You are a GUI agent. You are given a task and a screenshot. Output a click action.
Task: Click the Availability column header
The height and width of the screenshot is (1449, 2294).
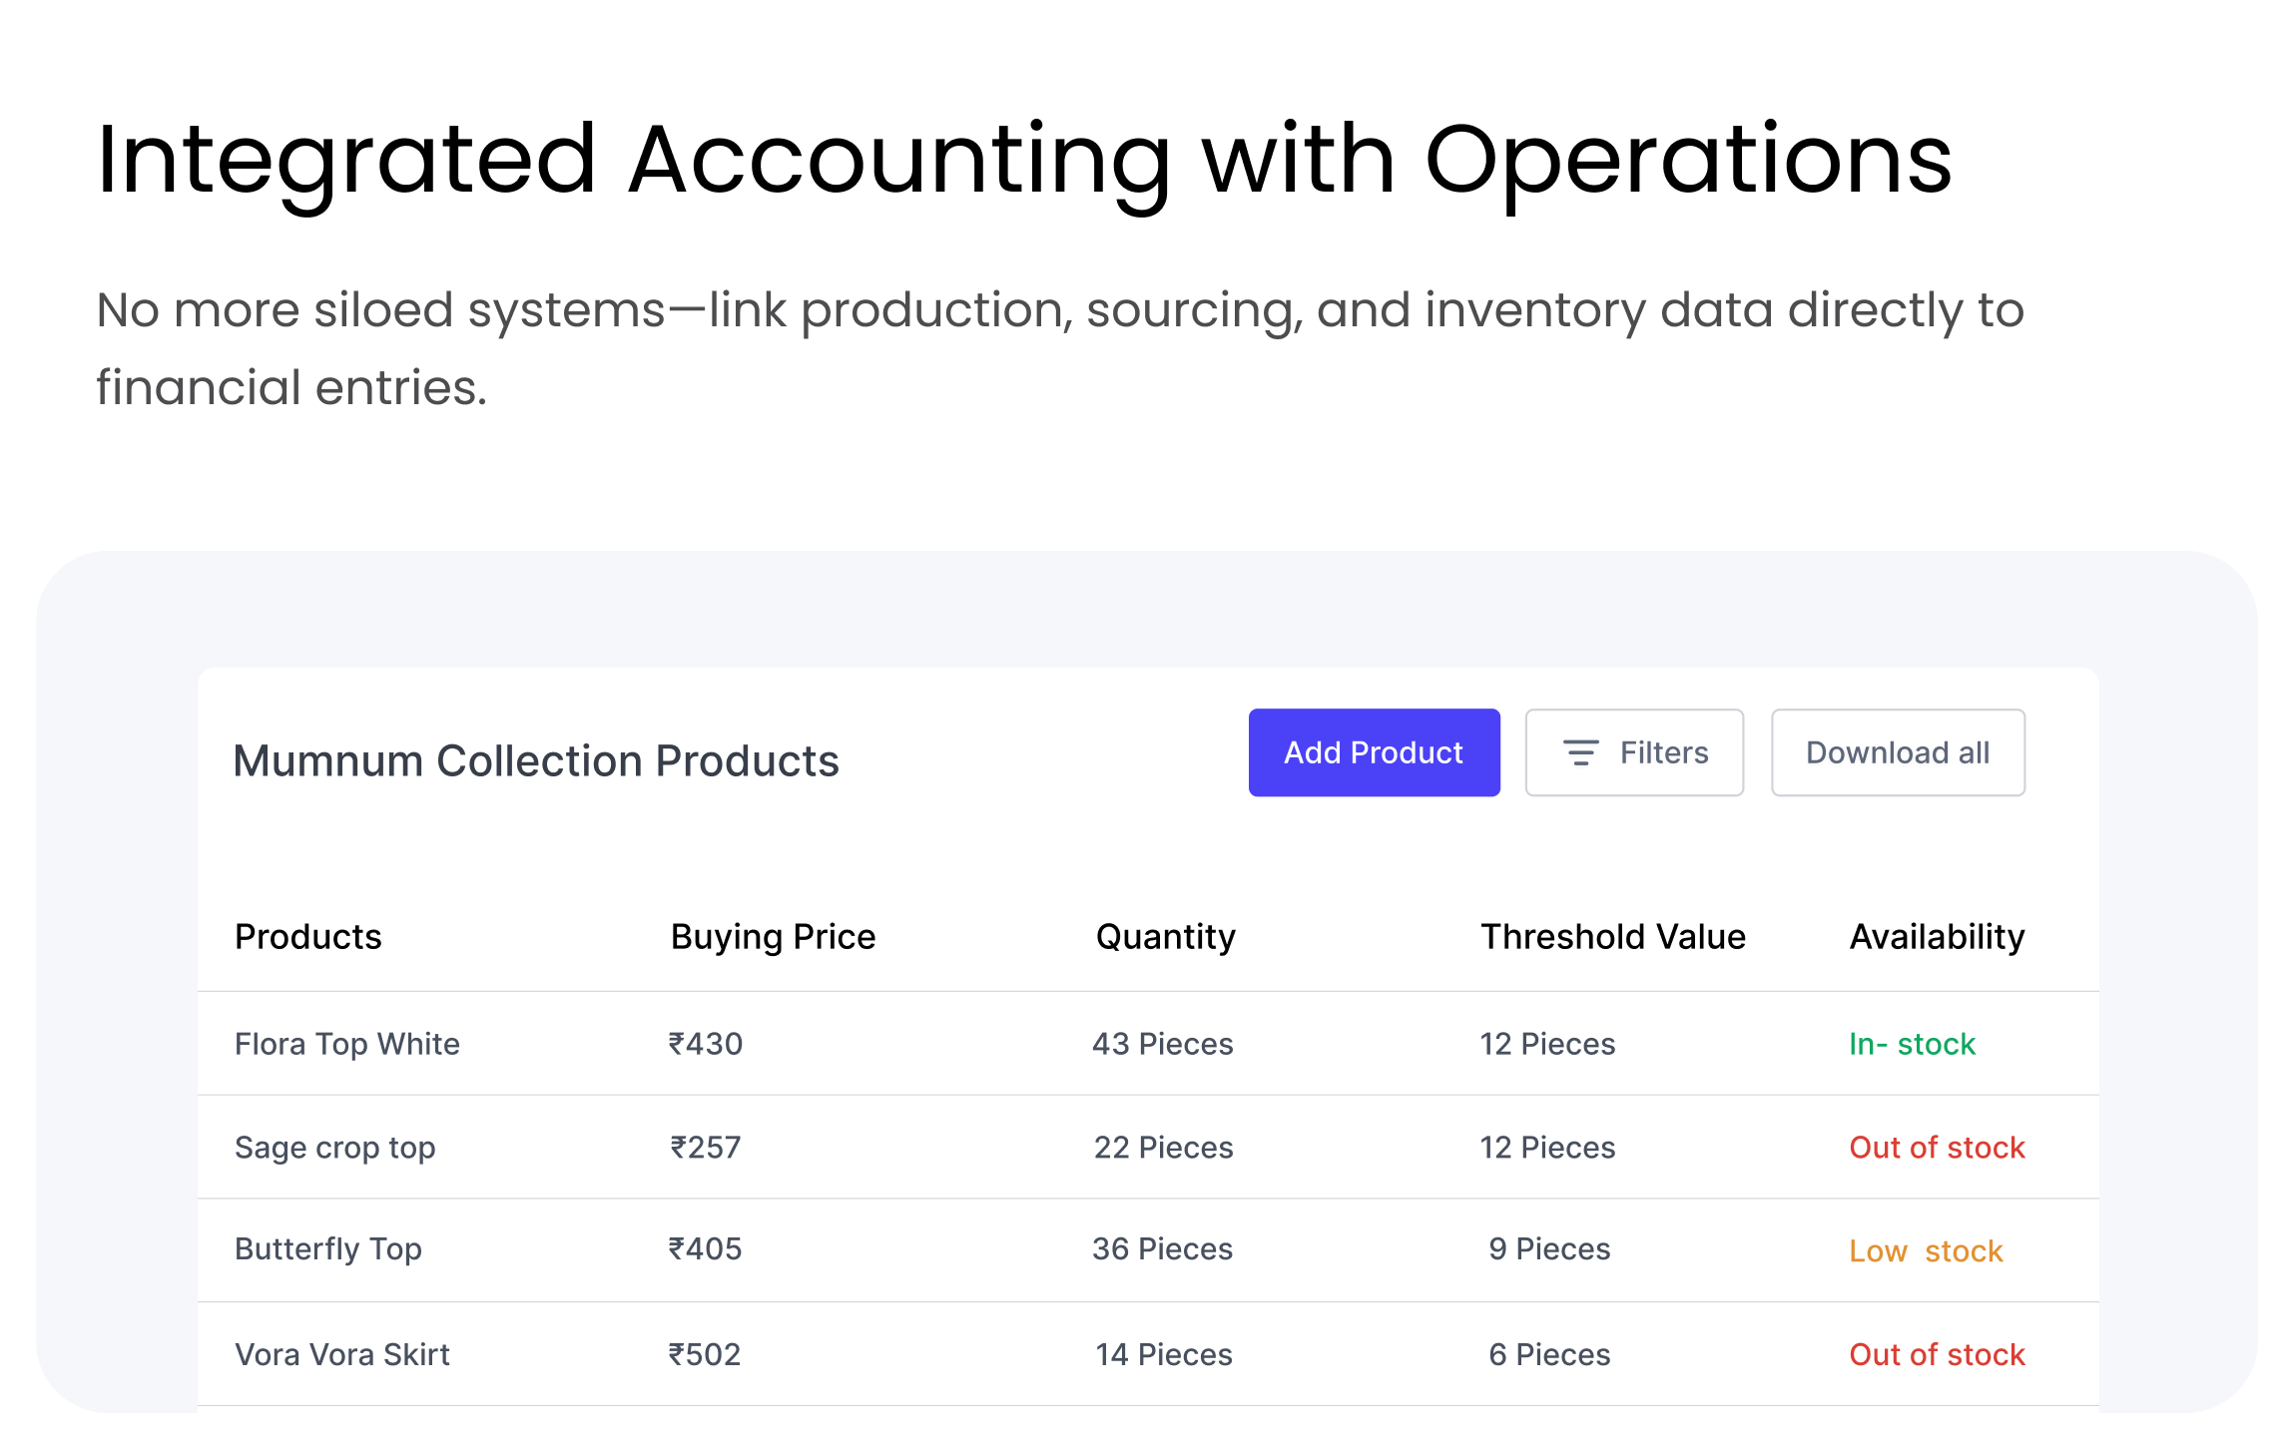coord(1936,937)
